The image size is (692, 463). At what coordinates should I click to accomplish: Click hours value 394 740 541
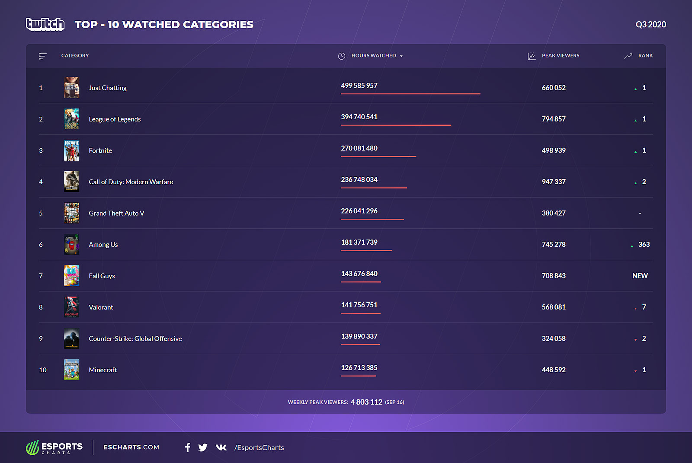pos(359,117)
